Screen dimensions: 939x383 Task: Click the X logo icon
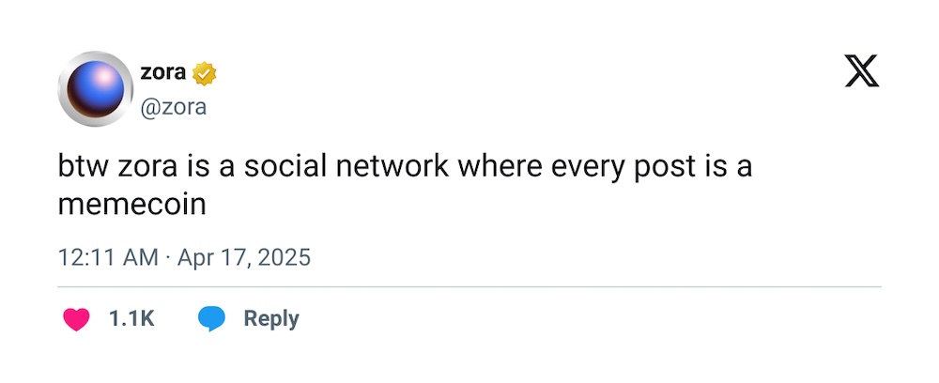(862, 71)
